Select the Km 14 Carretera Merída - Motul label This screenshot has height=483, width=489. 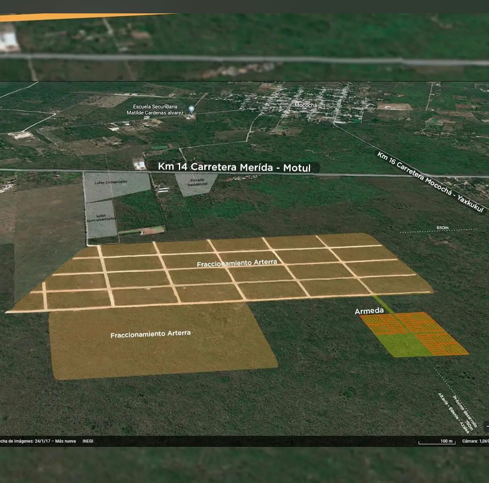pyautogui.click(x=234, y=167)
